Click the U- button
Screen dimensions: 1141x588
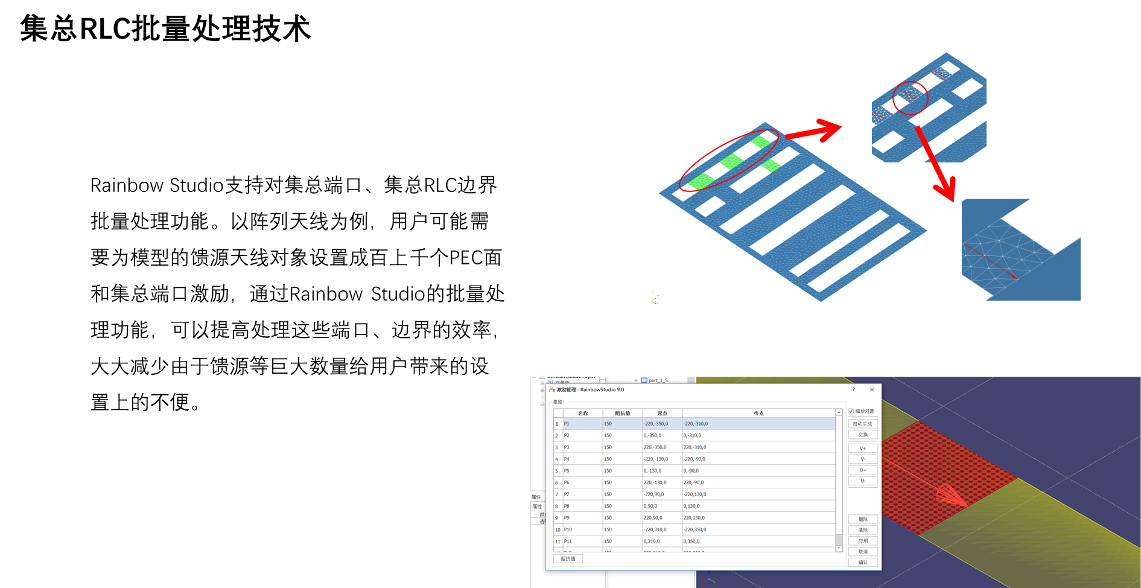pyautogui.click(x=863, y=481)
